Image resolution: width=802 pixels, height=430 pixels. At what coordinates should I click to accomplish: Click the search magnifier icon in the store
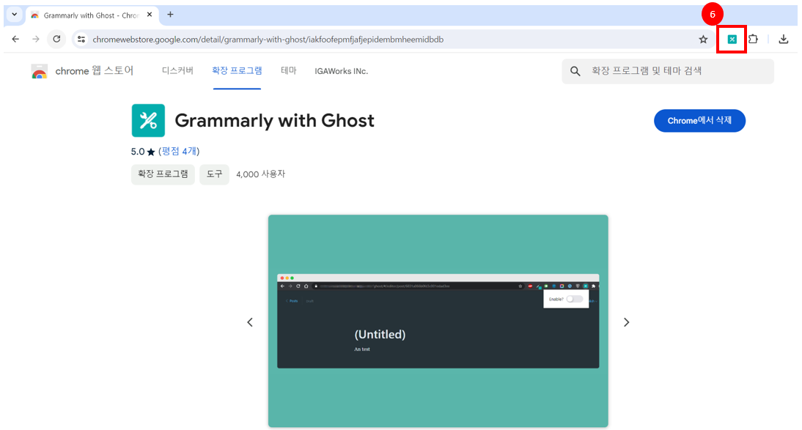(x=575, y=71)
